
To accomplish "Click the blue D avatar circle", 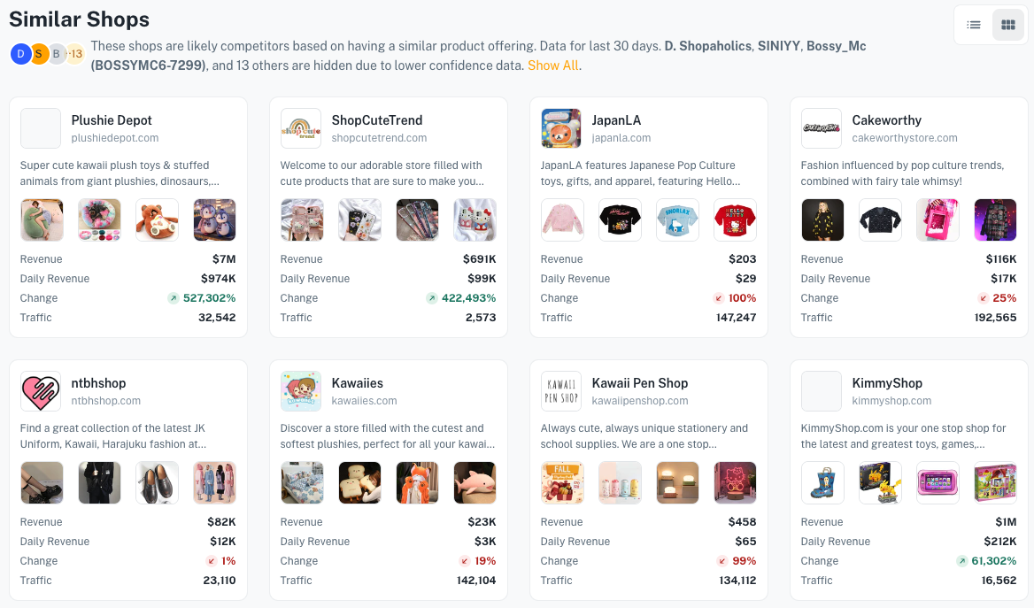I will coord(20,54).
